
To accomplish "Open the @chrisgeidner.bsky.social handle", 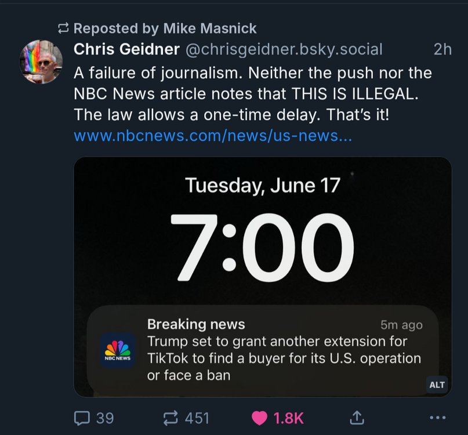I will click(x=284, y=49).
